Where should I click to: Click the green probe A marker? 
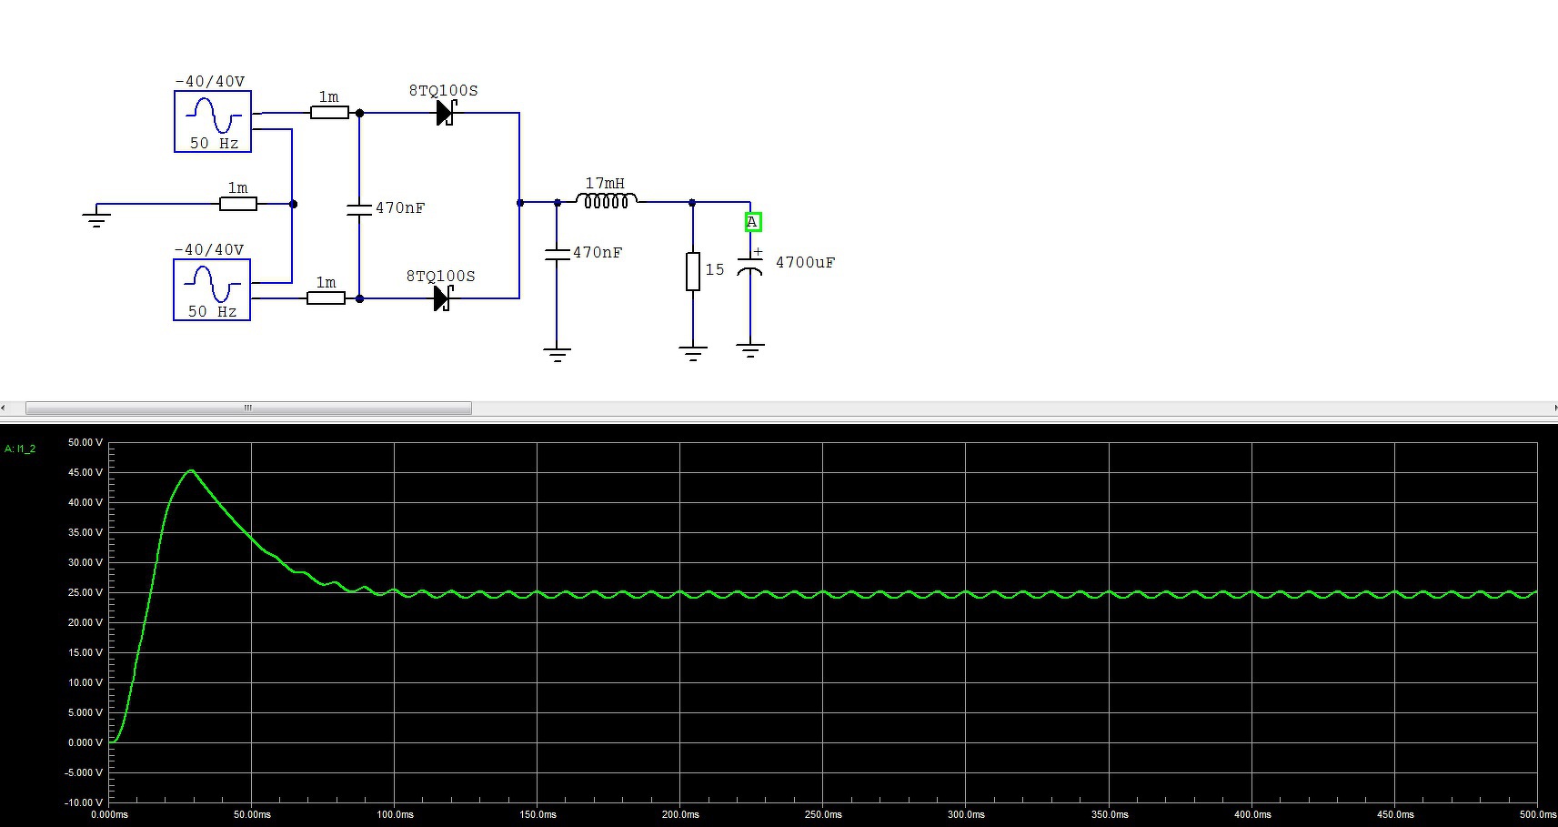752,222
